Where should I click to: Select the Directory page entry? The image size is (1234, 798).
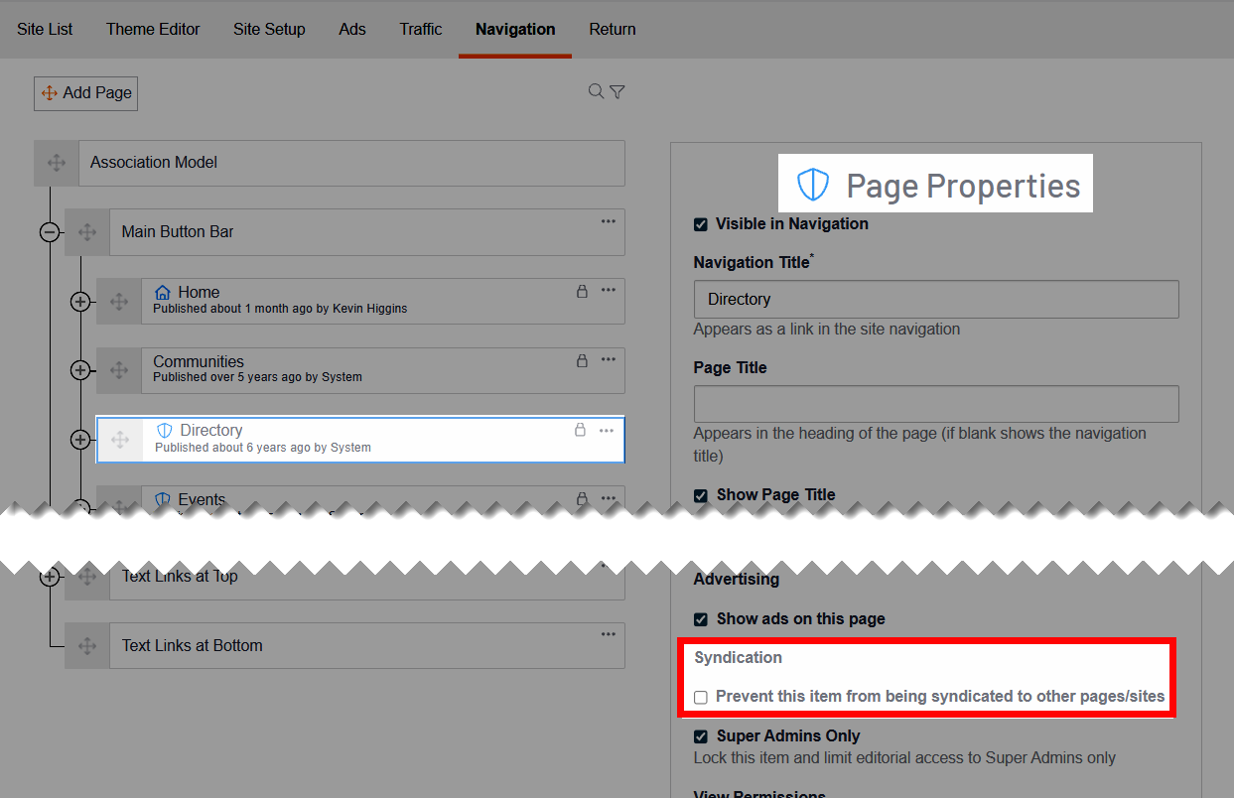(298, 439)
